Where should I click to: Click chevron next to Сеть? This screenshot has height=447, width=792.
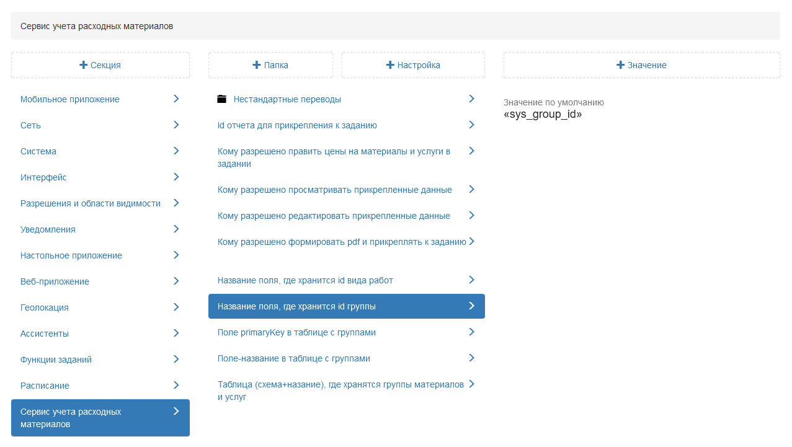point(176,125)
